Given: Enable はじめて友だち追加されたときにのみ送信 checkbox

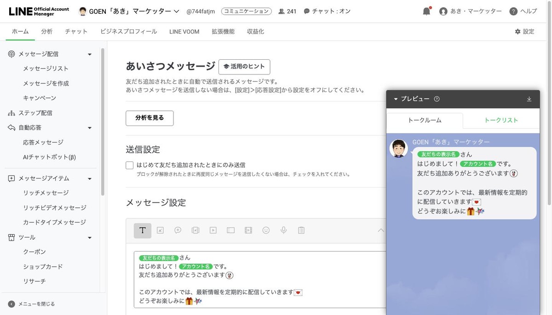Looking at the screenshot, I should 130,165.
